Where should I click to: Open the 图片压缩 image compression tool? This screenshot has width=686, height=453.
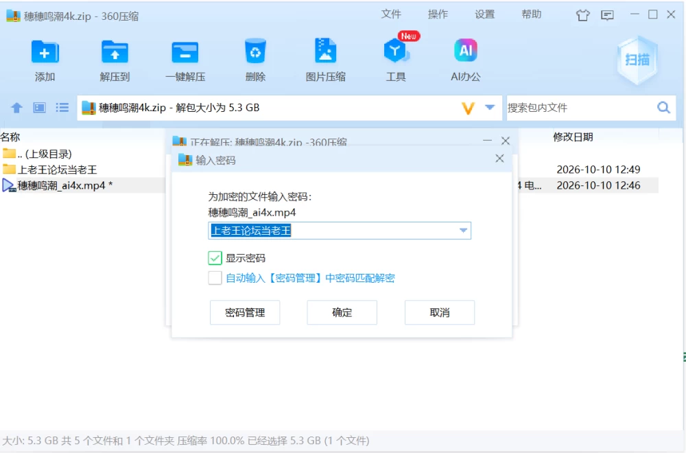click(x=325, y=51)
